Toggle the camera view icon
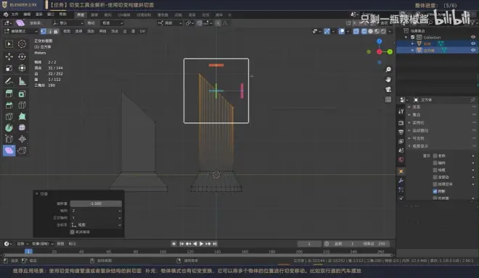The width and height of the screenshot is (479, 278). (x=388, y=90)
